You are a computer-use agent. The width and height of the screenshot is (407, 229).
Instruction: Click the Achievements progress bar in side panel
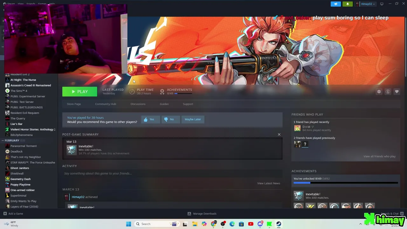click(346, 183)
